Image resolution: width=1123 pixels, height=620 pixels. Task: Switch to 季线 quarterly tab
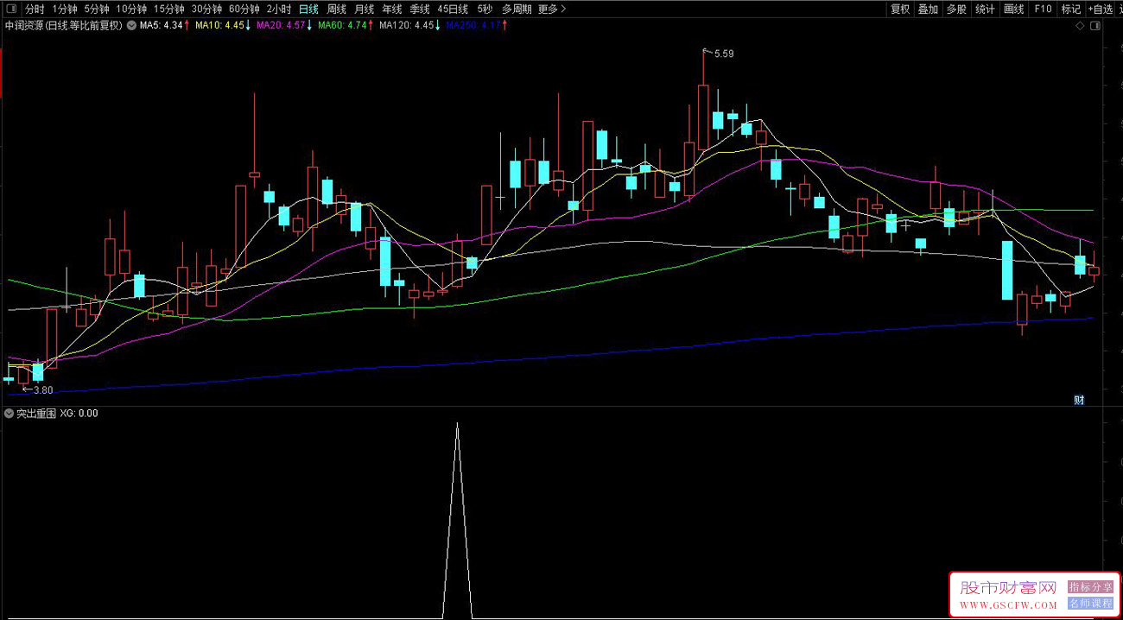click(419, 9)
